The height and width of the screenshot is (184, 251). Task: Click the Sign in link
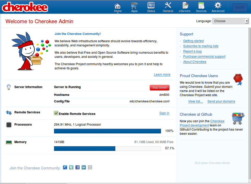(164, 113)
